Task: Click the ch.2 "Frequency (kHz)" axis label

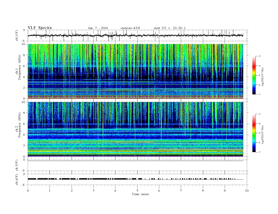Action: point(20,125)
